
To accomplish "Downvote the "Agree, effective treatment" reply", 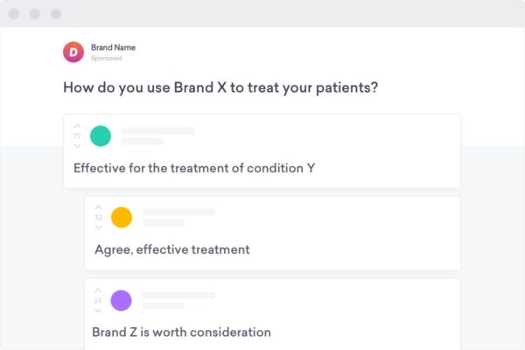I will point(98,227).
